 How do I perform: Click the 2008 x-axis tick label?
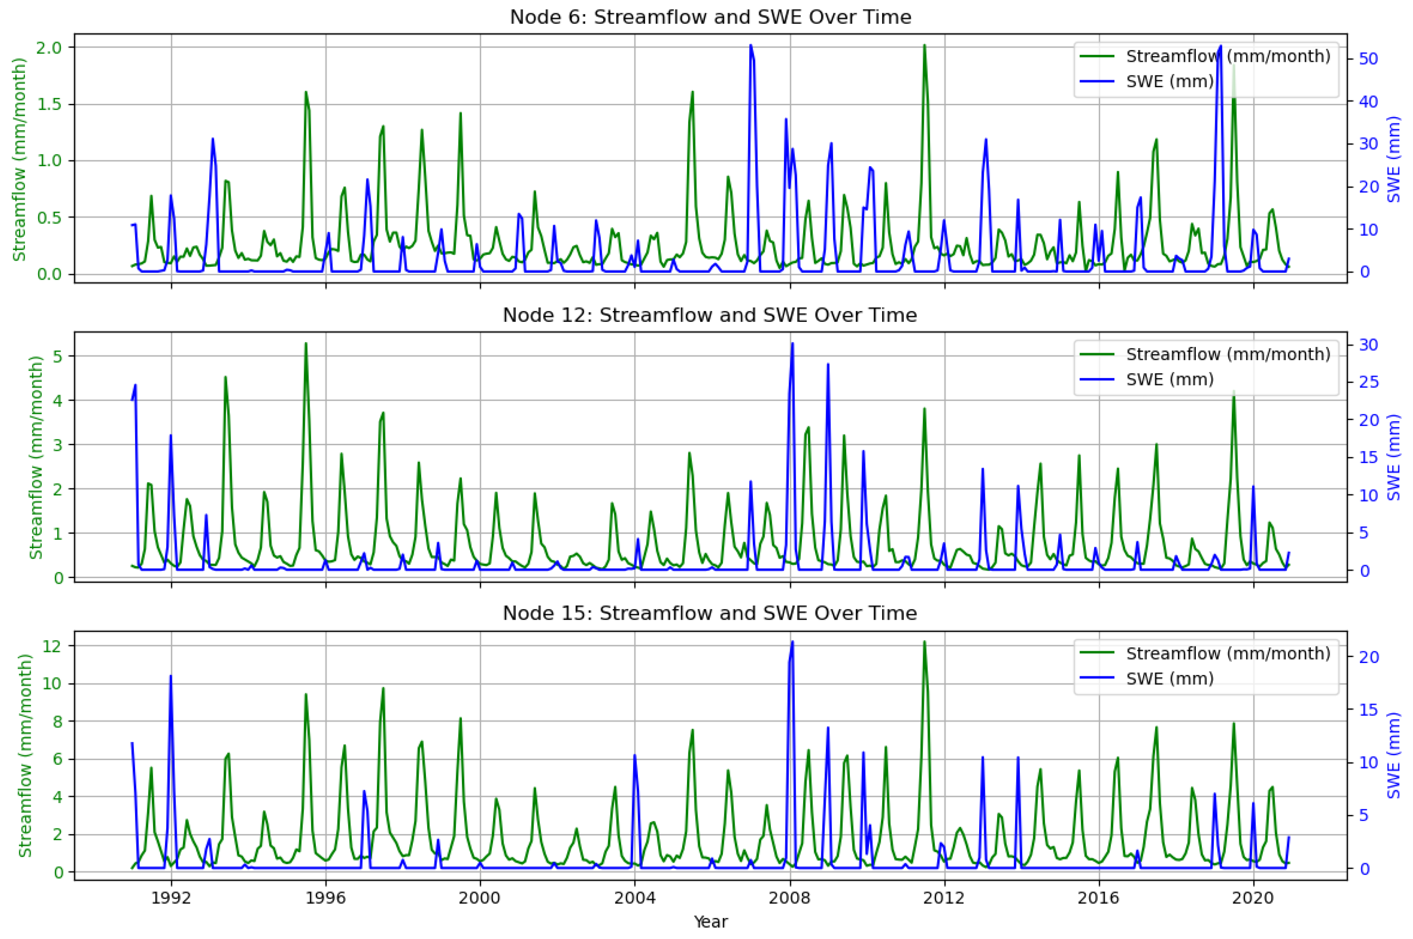tap(790, 898)
